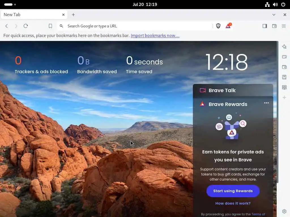Open a new tab with plus button
This screenshot has height=217, width=290.
tap(73, 15)
